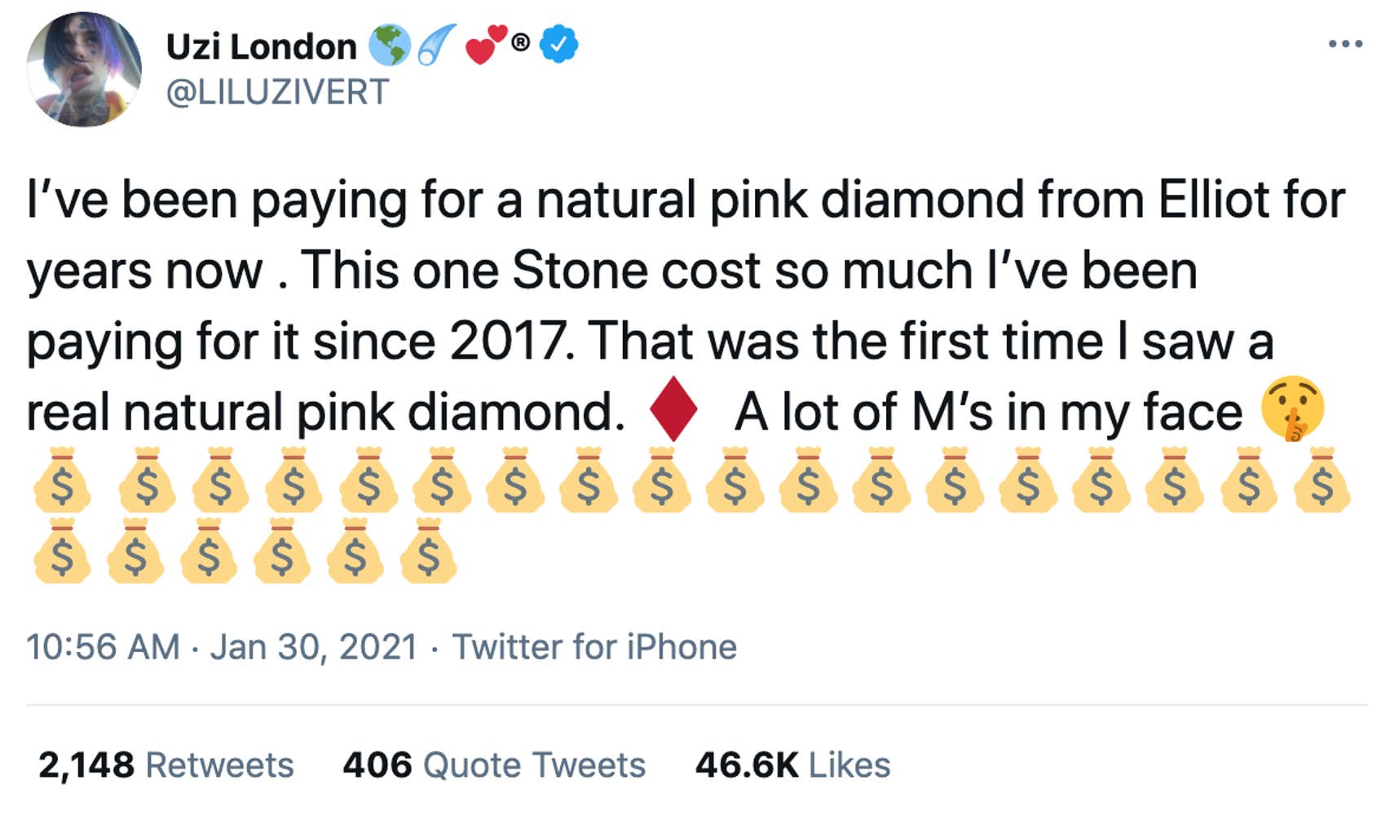Click the two hearts emoji in the name

[x=486, y=45]
